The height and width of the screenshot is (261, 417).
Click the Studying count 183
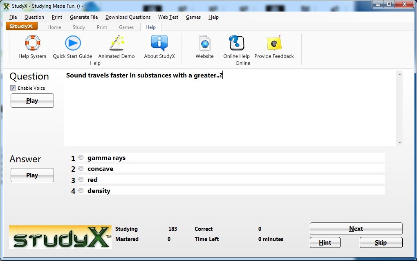click(173, 229)
